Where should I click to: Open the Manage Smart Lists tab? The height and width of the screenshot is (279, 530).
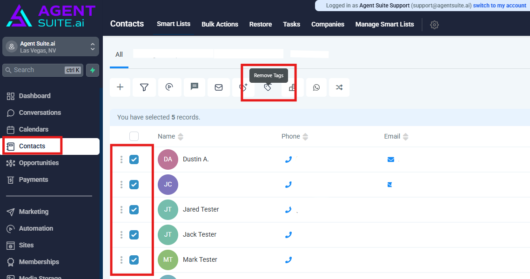coord(385,24)
